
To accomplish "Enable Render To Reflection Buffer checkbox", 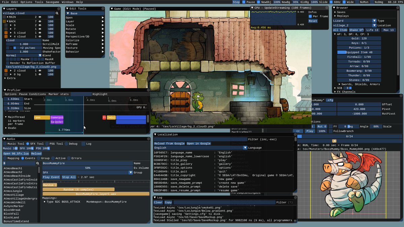I will (8, 63).
